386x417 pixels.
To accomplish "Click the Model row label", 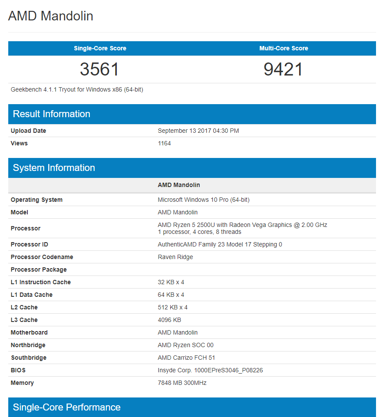I will (20, 212).
